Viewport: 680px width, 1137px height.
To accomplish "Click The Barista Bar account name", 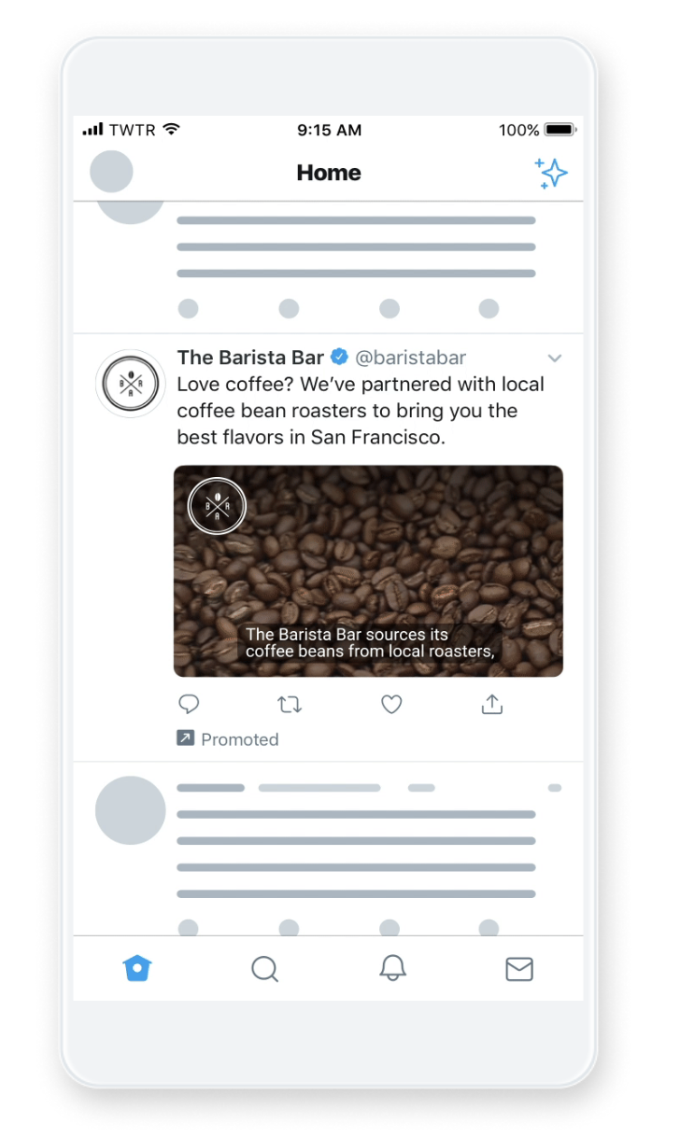I will 250,358.
